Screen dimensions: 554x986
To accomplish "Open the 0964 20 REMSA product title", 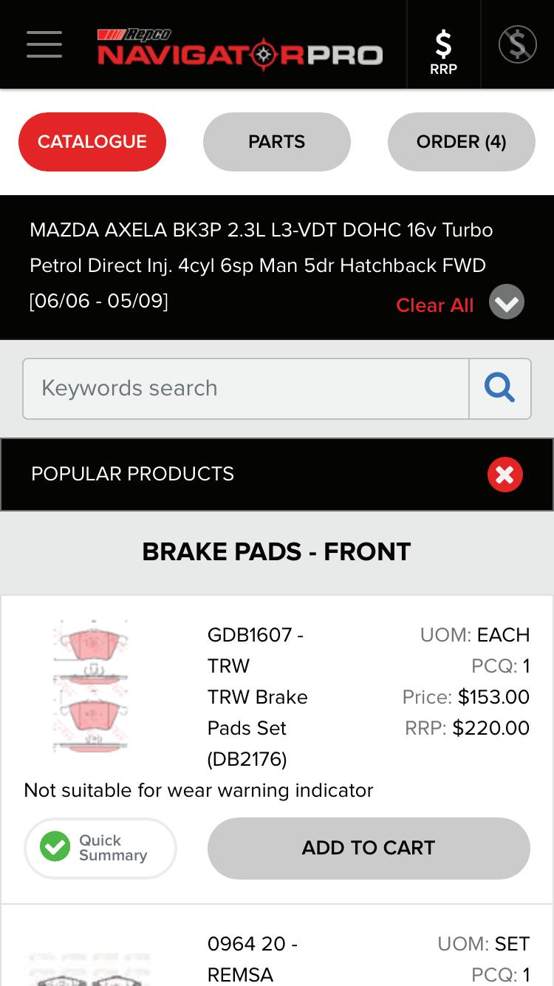I will pyautogui.click(x=251, y=959).
